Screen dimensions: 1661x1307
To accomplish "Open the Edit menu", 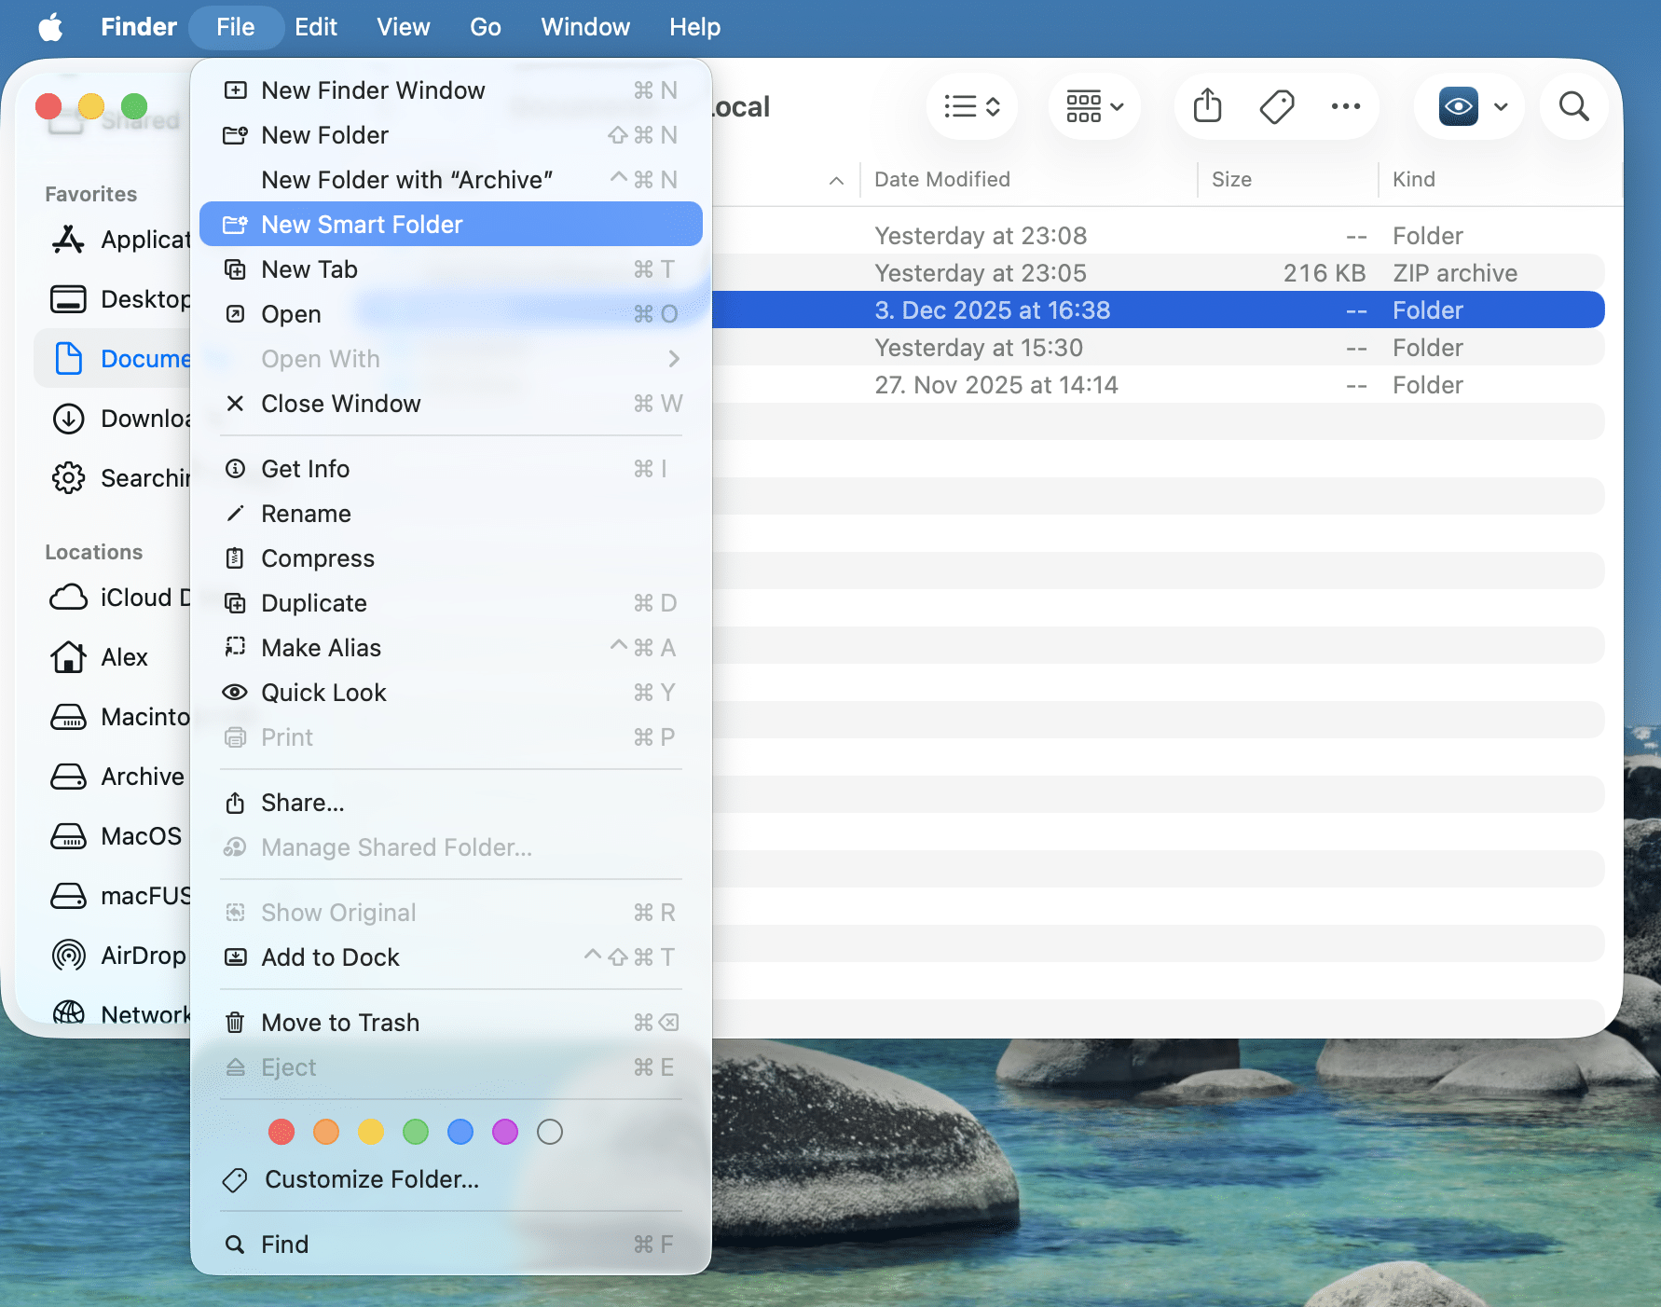I will [316, 27].
